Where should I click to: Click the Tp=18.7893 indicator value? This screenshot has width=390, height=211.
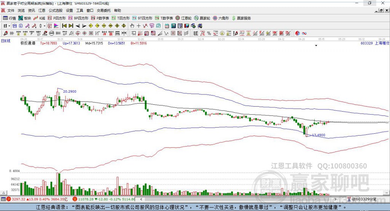pyautogui.click(x=48, y=43)
